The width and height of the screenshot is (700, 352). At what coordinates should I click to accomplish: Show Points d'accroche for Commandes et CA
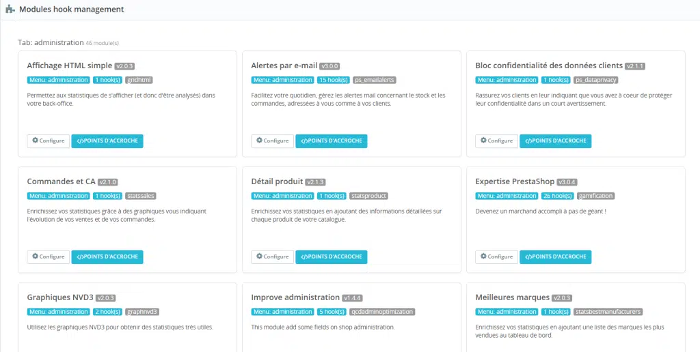pyautogui.click(x=107, y=257)
